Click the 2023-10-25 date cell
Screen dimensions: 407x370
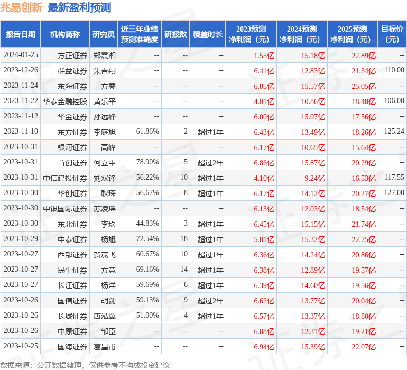(21, 346)
